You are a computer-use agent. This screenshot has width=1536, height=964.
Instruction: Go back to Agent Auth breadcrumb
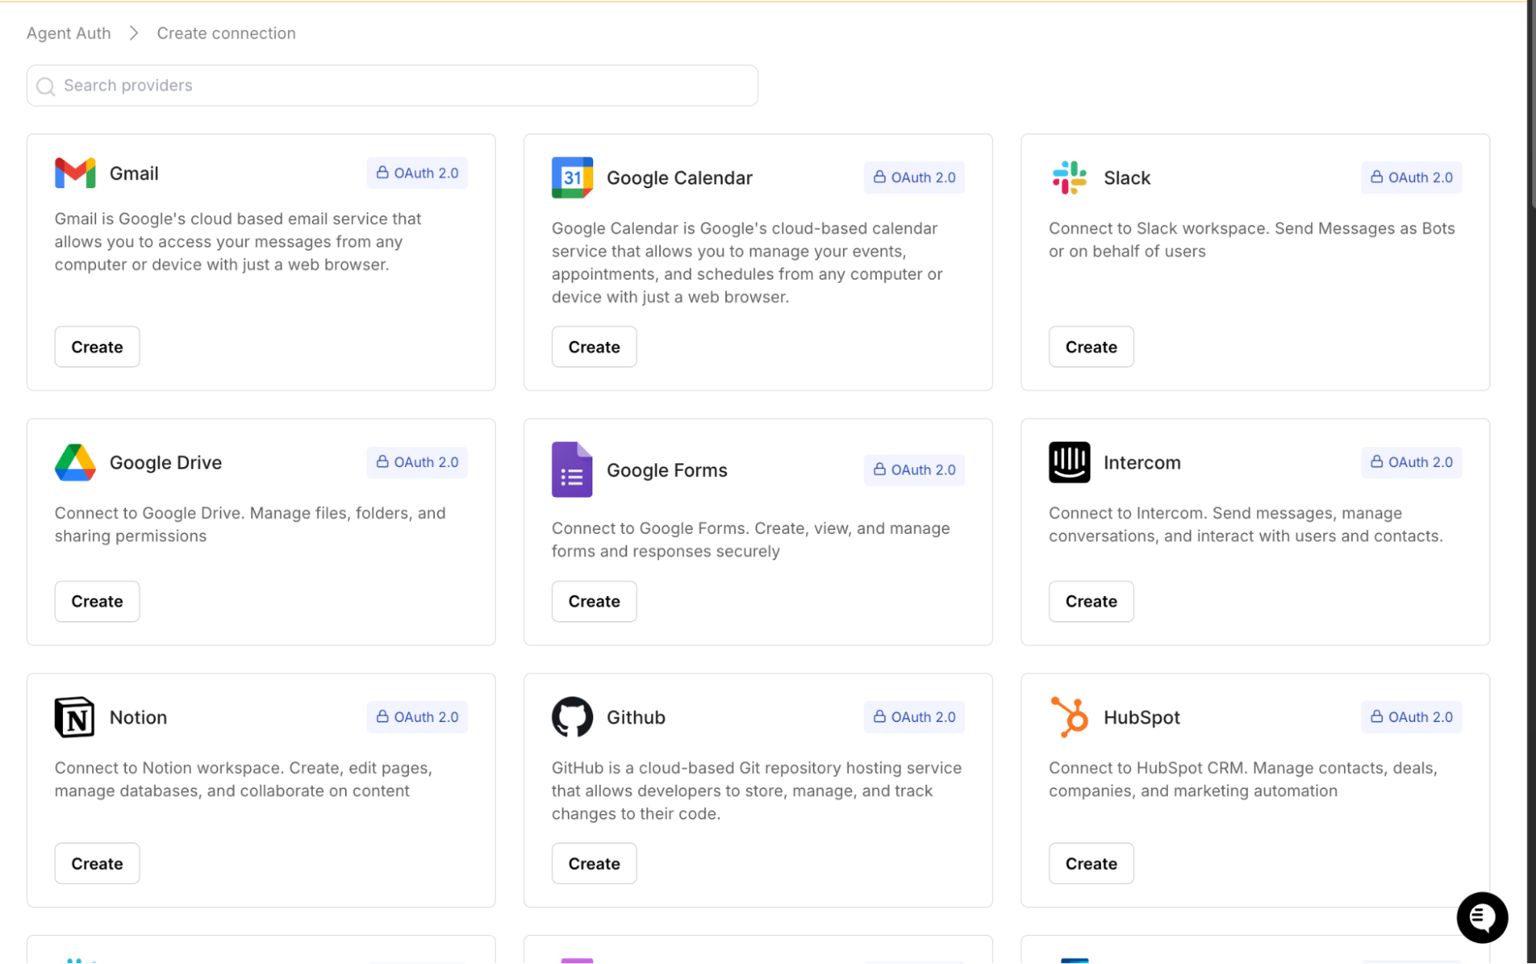pyautogui.click(x=68, y=33)
